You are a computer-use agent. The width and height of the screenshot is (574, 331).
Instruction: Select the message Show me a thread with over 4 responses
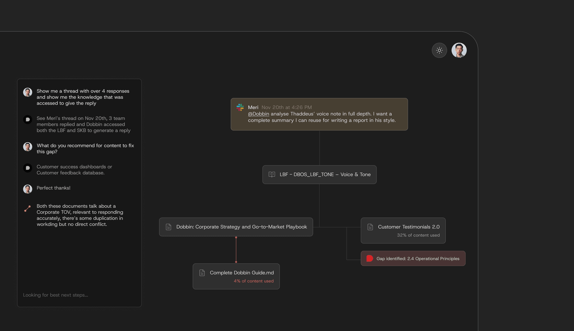[x=83, y=97]
